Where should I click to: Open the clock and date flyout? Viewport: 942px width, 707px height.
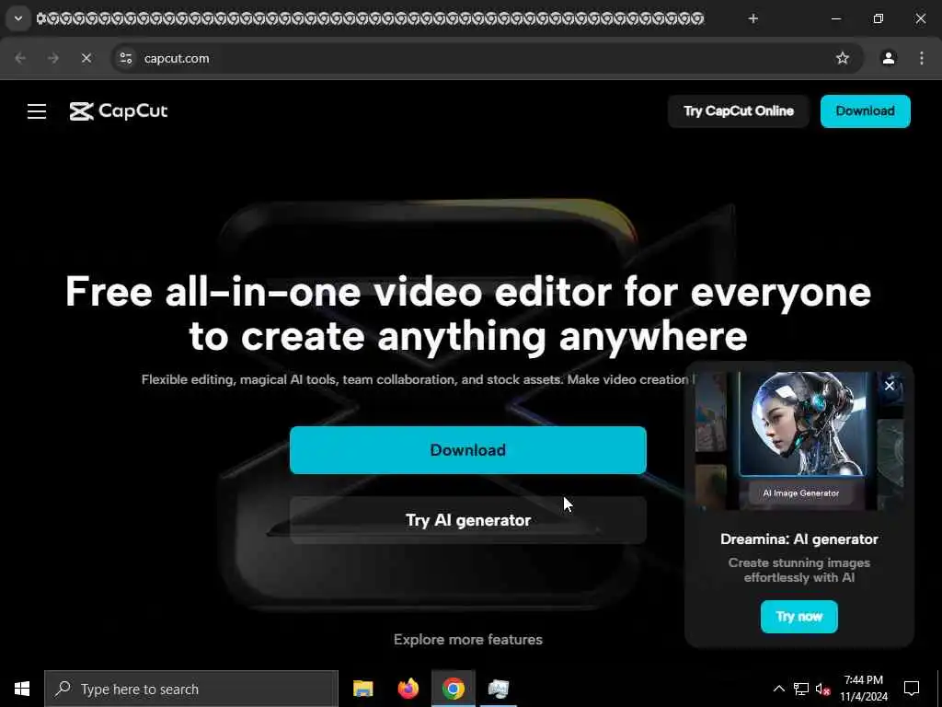click(863, 689)
